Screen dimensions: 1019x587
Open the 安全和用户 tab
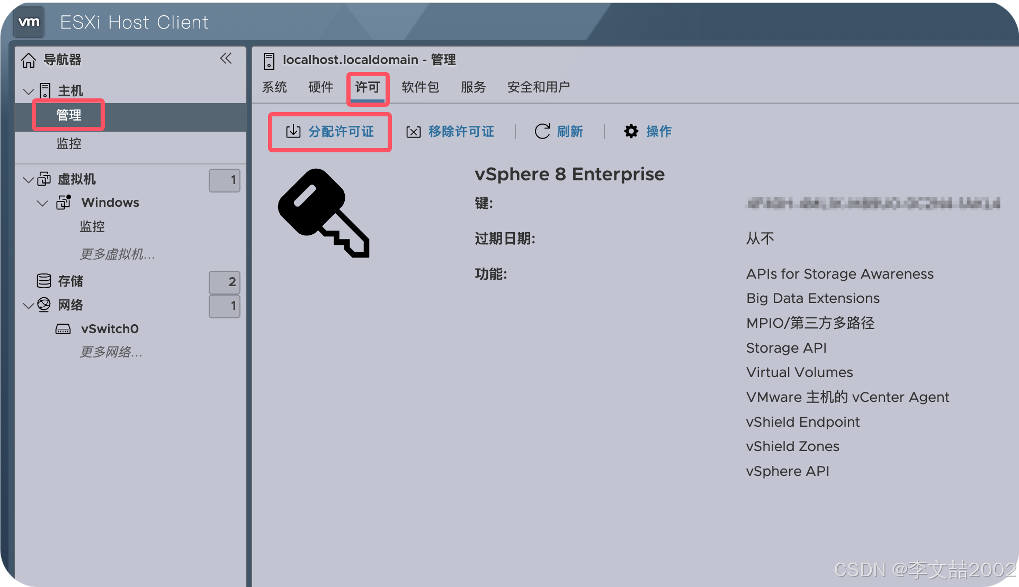(x=538, y=87)
